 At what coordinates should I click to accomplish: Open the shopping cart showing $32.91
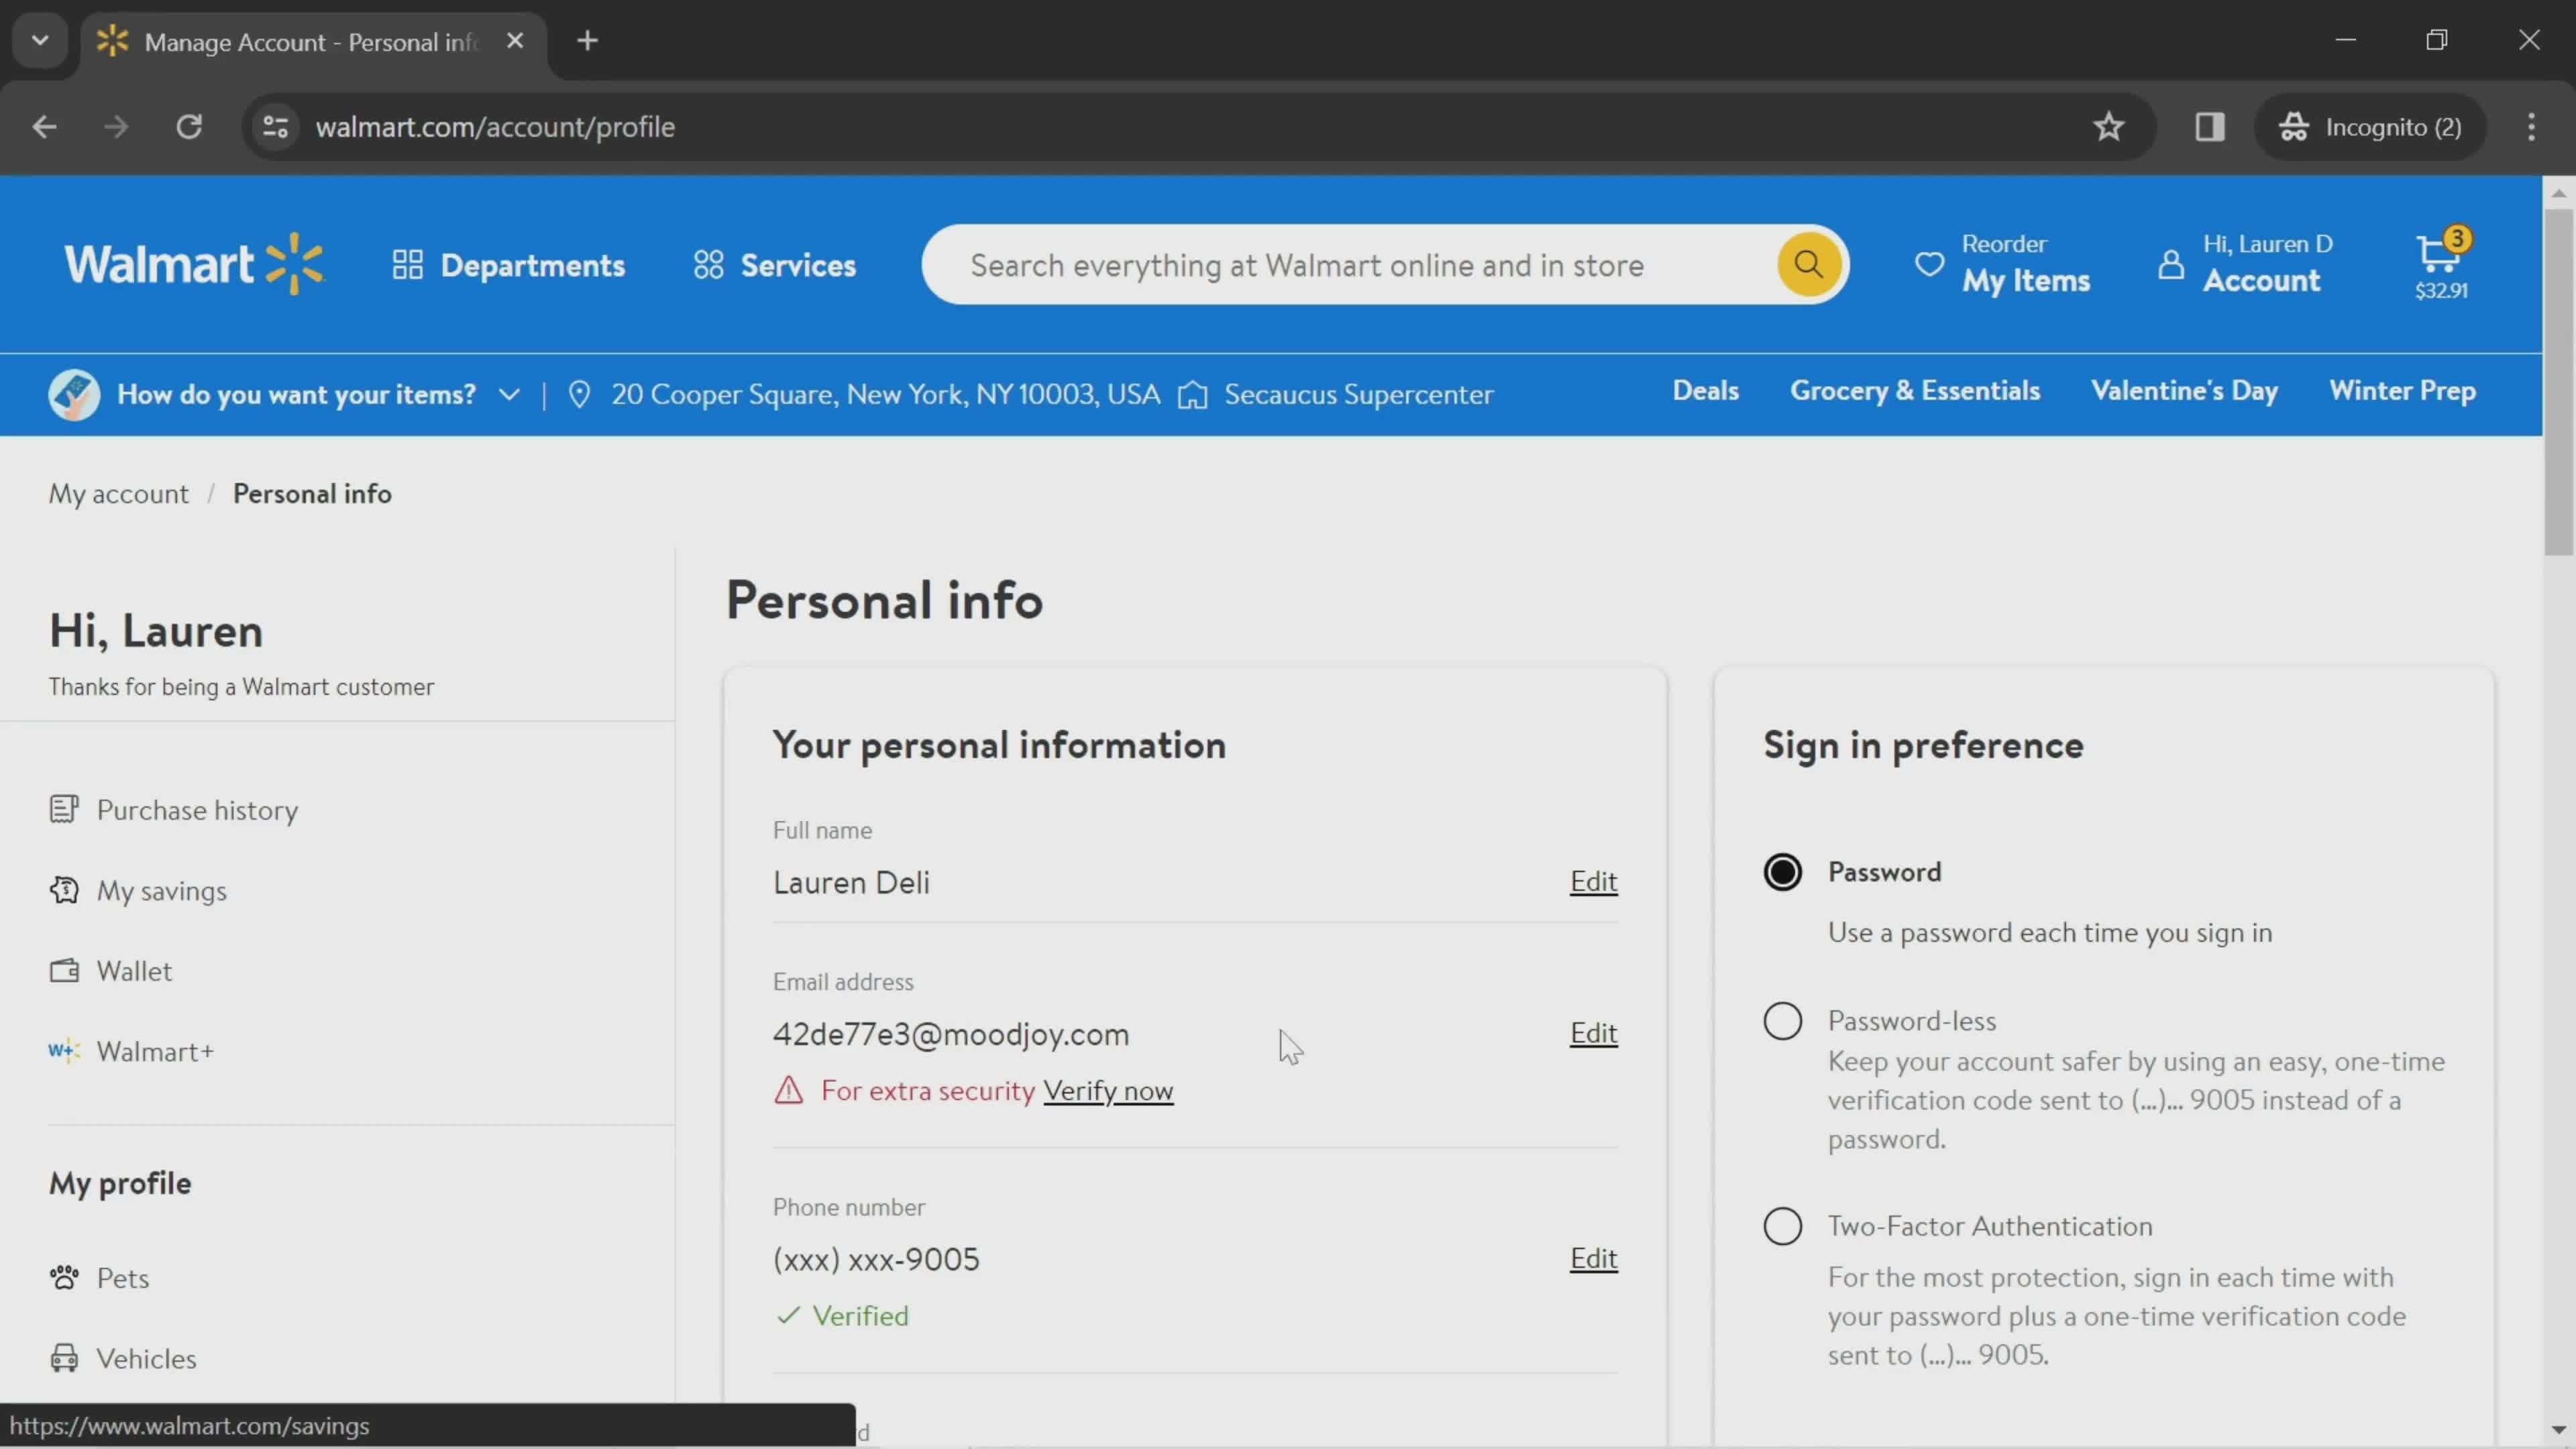(x=2441, y=264)
